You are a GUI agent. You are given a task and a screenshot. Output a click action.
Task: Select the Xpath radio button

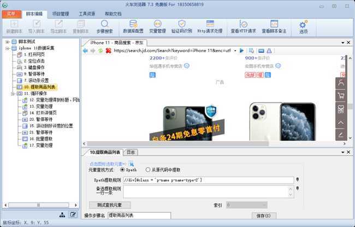[x=122, y=170]
